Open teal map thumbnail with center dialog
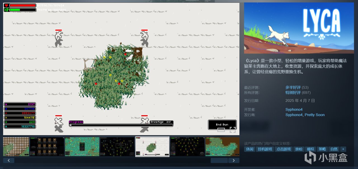 (x=82, y=146)
